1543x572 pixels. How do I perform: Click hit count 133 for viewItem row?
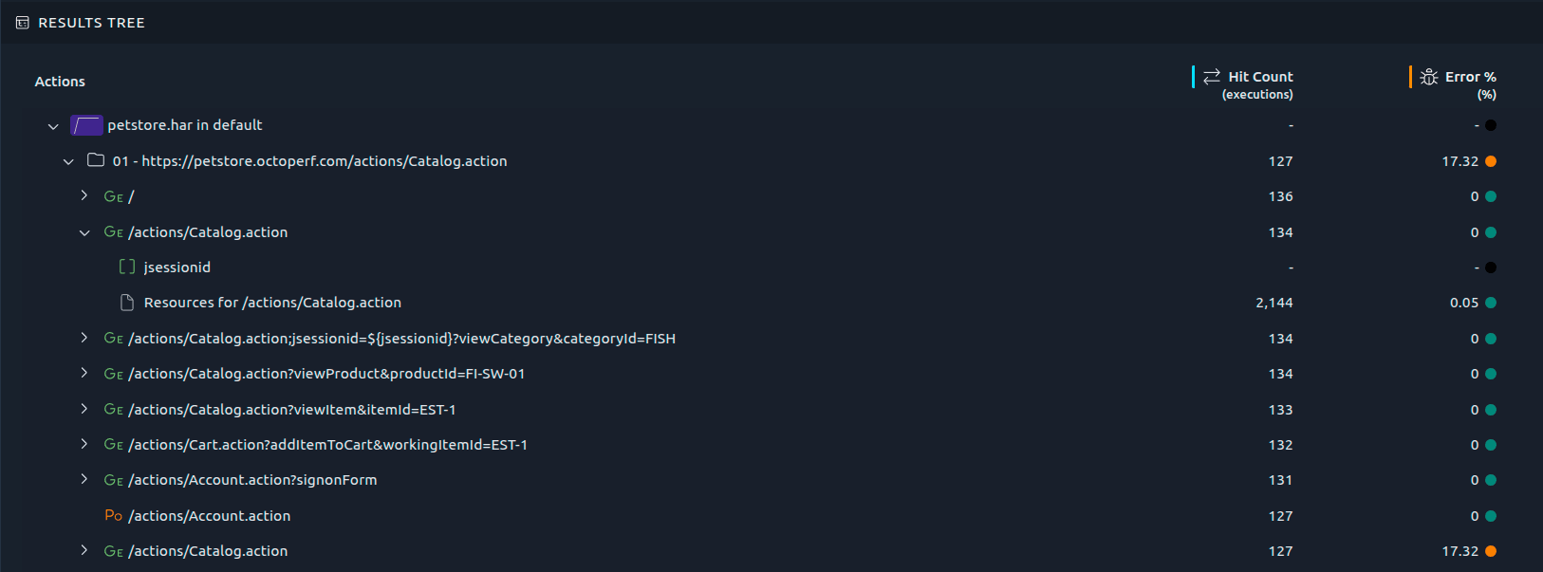click(x=1281, y=410)
